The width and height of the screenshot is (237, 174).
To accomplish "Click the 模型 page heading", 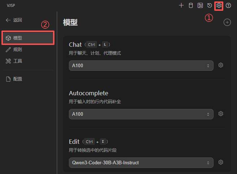I will [70, 22].
